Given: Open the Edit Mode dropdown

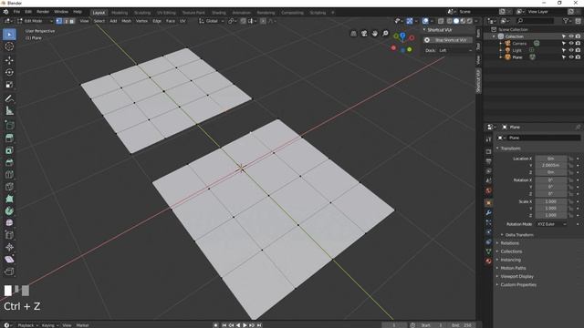Looking at the screenshot, I should [x=35, y=21].
